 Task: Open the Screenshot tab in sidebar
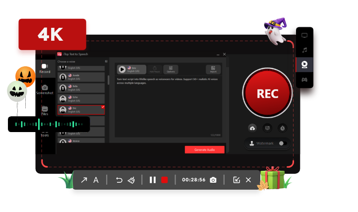[45, 90]
